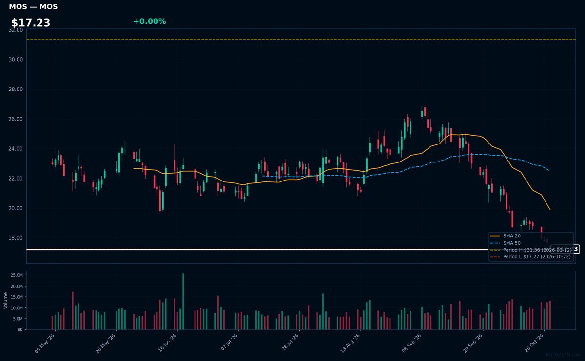Click the 5.0M volume axis label

tap(18, 319)
